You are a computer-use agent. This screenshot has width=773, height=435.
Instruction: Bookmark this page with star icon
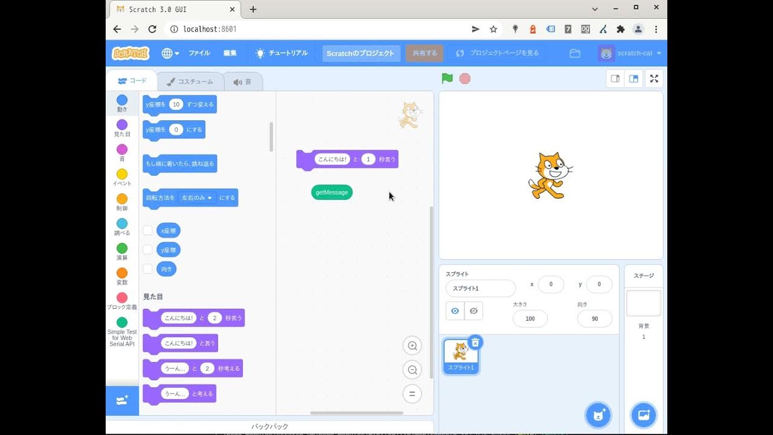493,29
